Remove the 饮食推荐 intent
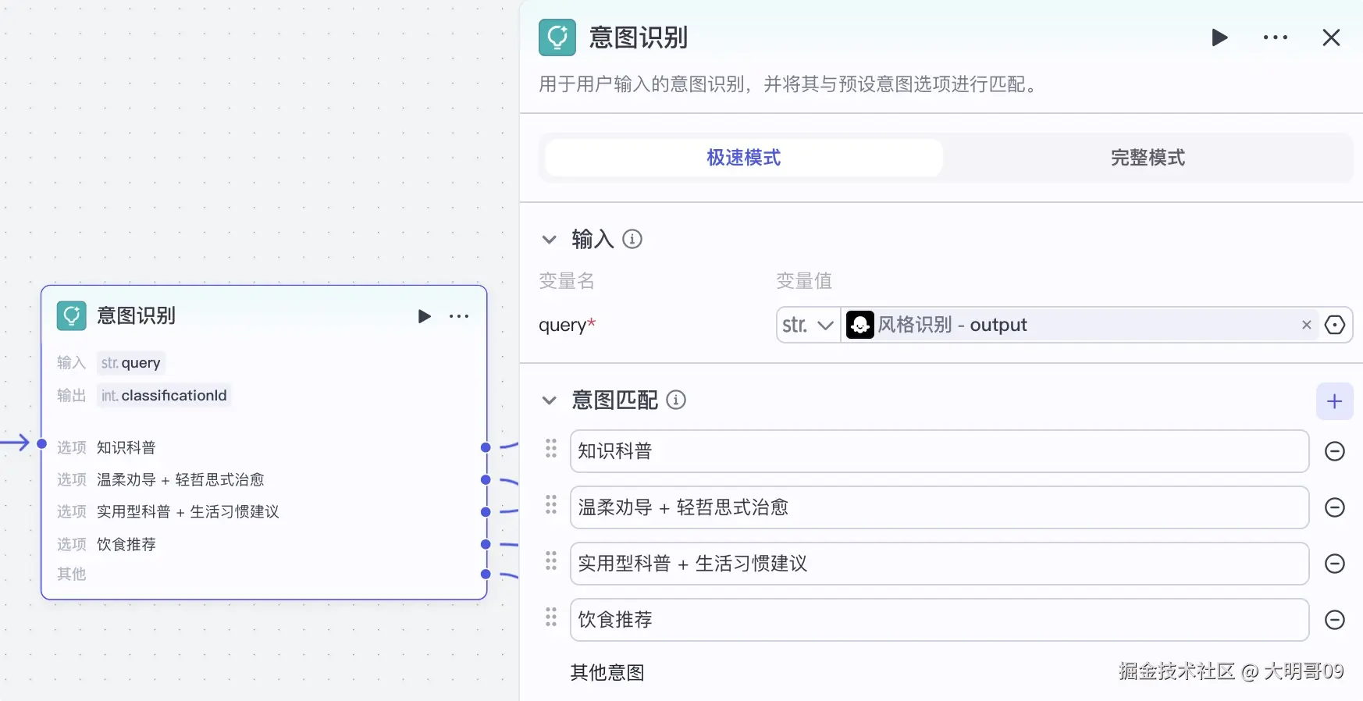 1335,620
